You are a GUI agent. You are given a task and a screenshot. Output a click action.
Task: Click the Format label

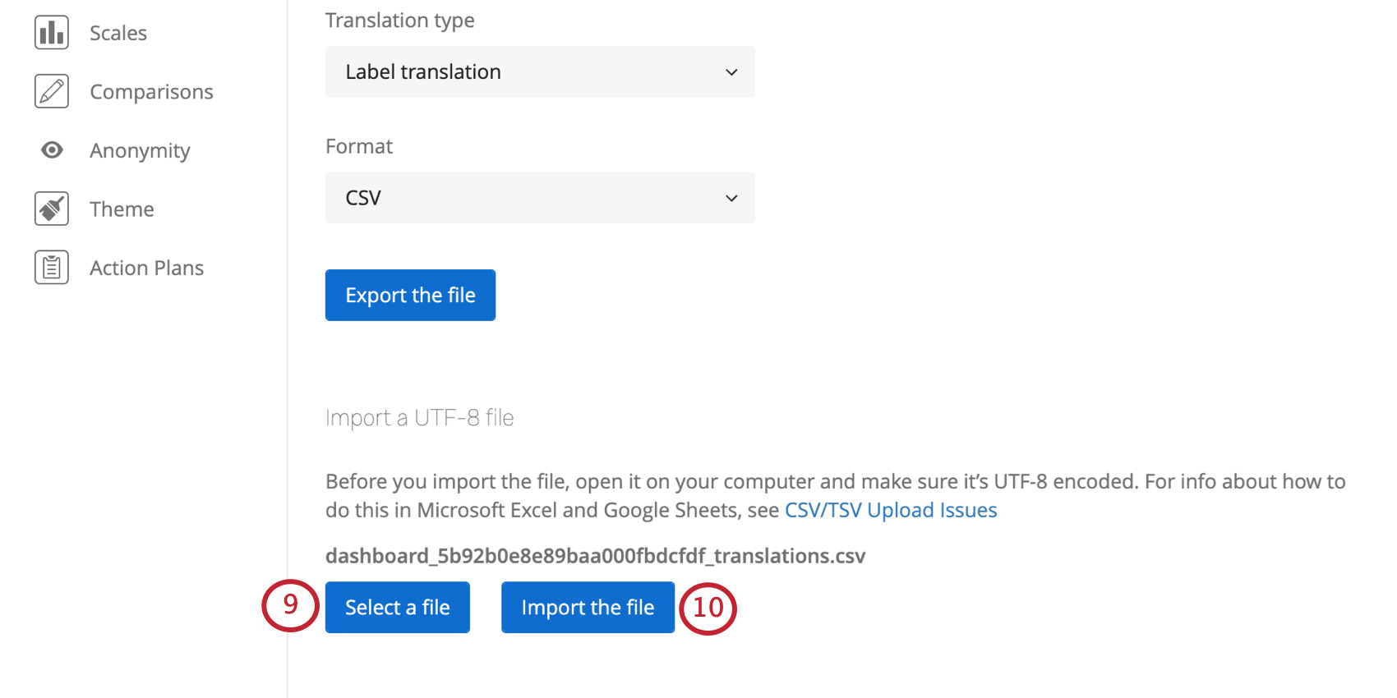[x=359, y=146]
